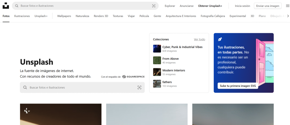290x125 pixels.
Task: Click Sube tu primera imagen SVG button
Action: coord(238,86)
